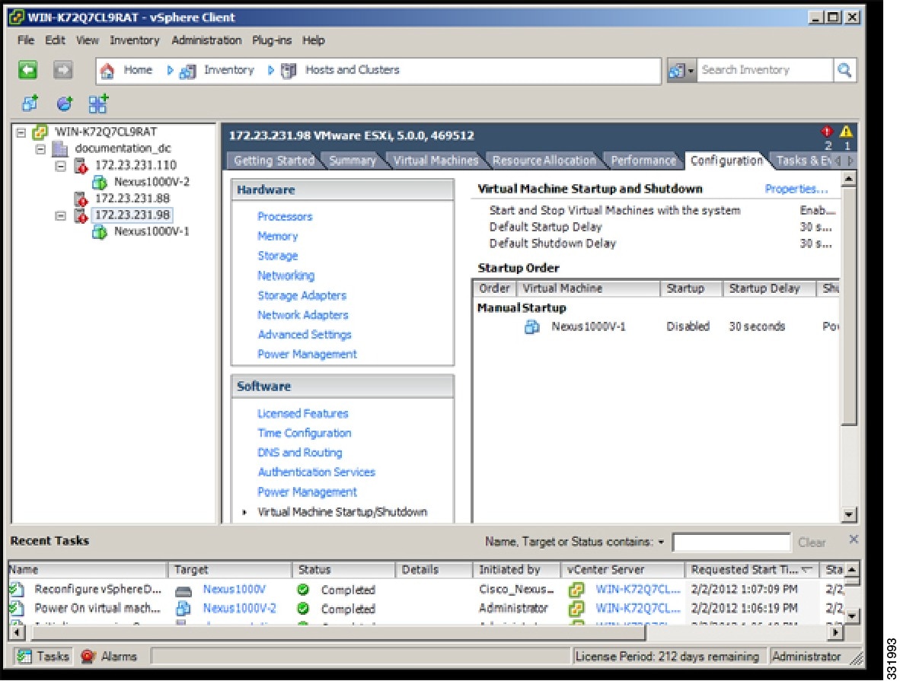Open the Storage Adapters link

tap(302, 295)
